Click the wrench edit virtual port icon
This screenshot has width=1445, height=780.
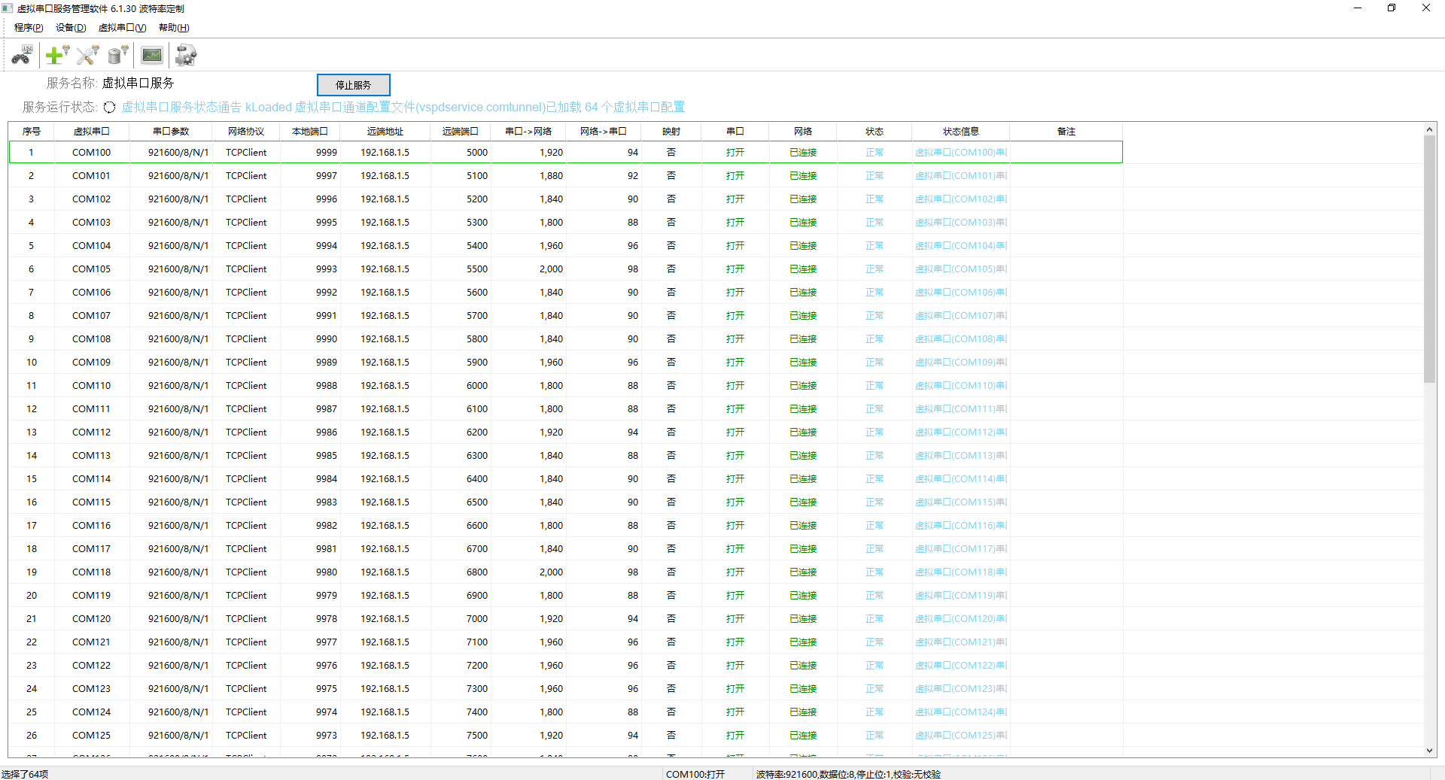point(87,56)
